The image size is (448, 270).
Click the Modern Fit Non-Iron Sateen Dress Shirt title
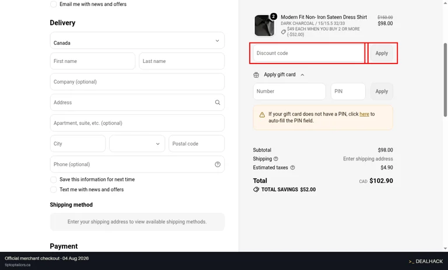tap(324, 17)
